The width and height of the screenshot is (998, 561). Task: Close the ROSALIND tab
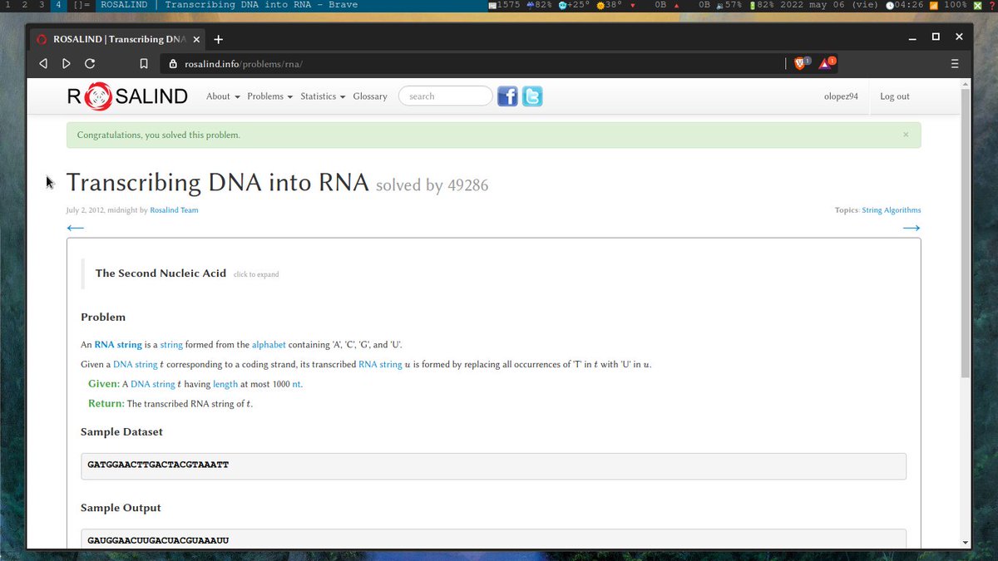pos(195,39)
